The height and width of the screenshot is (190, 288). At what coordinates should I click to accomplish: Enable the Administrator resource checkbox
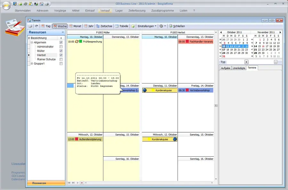pyautogui.click(x=61, y=47)
